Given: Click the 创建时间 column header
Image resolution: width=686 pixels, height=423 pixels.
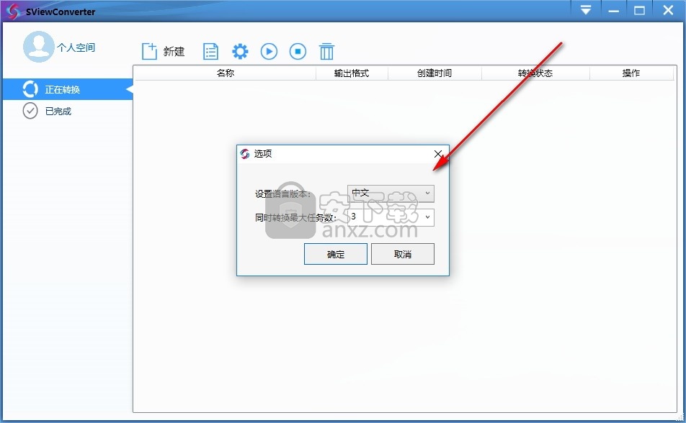Looking at the screenshot, I should click(x=435, y=73).
